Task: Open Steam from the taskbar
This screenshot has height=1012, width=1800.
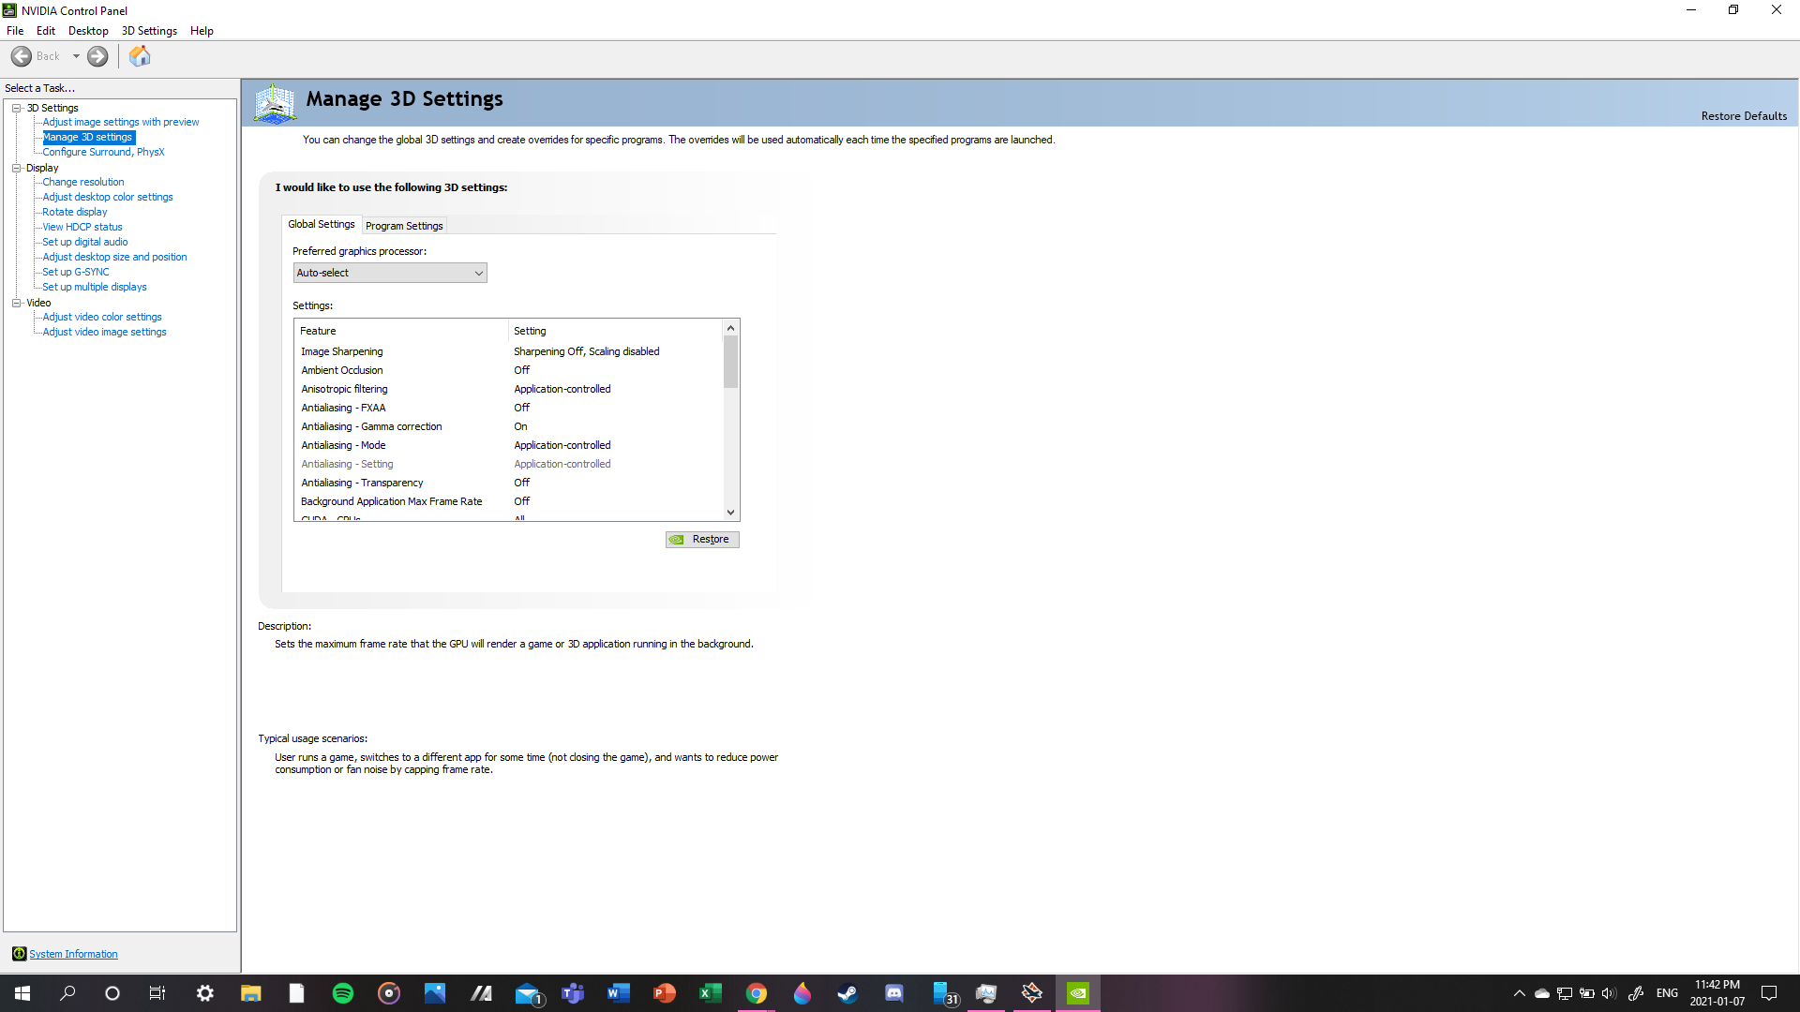Action: 847,993
